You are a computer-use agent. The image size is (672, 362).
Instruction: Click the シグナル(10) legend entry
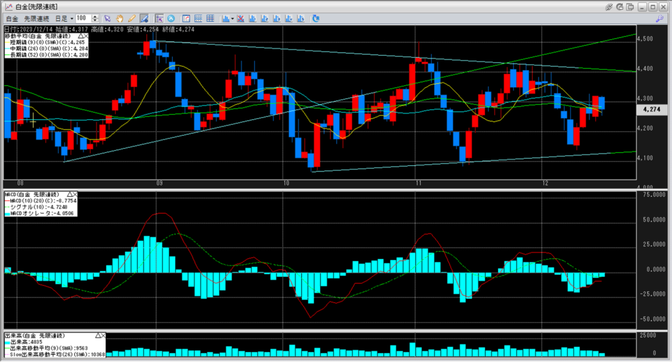[x=36, y=207]
